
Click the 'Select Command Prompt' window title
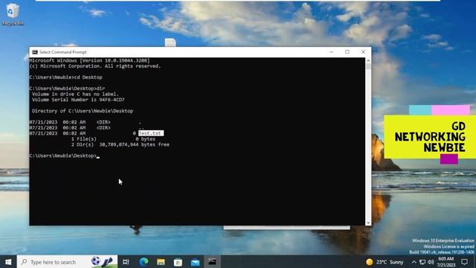62,52
